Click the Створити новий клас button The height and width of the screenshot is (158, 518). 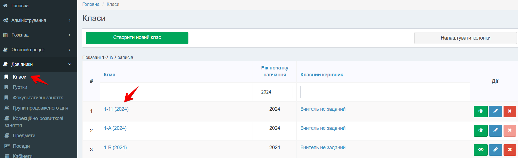137,38
